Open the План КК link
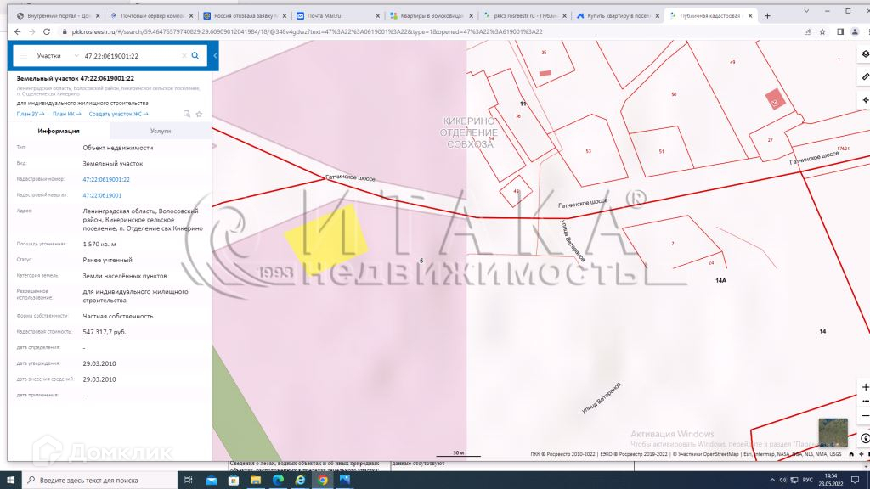The height and width of the screenshot is (489, 870). point(66,114)
